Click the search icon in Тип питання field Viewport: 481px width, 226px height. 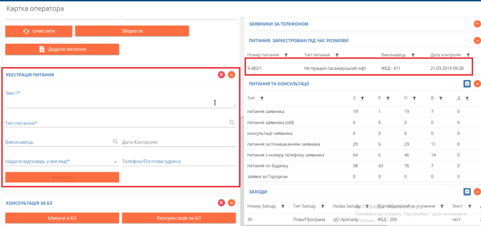coord(232,123)
